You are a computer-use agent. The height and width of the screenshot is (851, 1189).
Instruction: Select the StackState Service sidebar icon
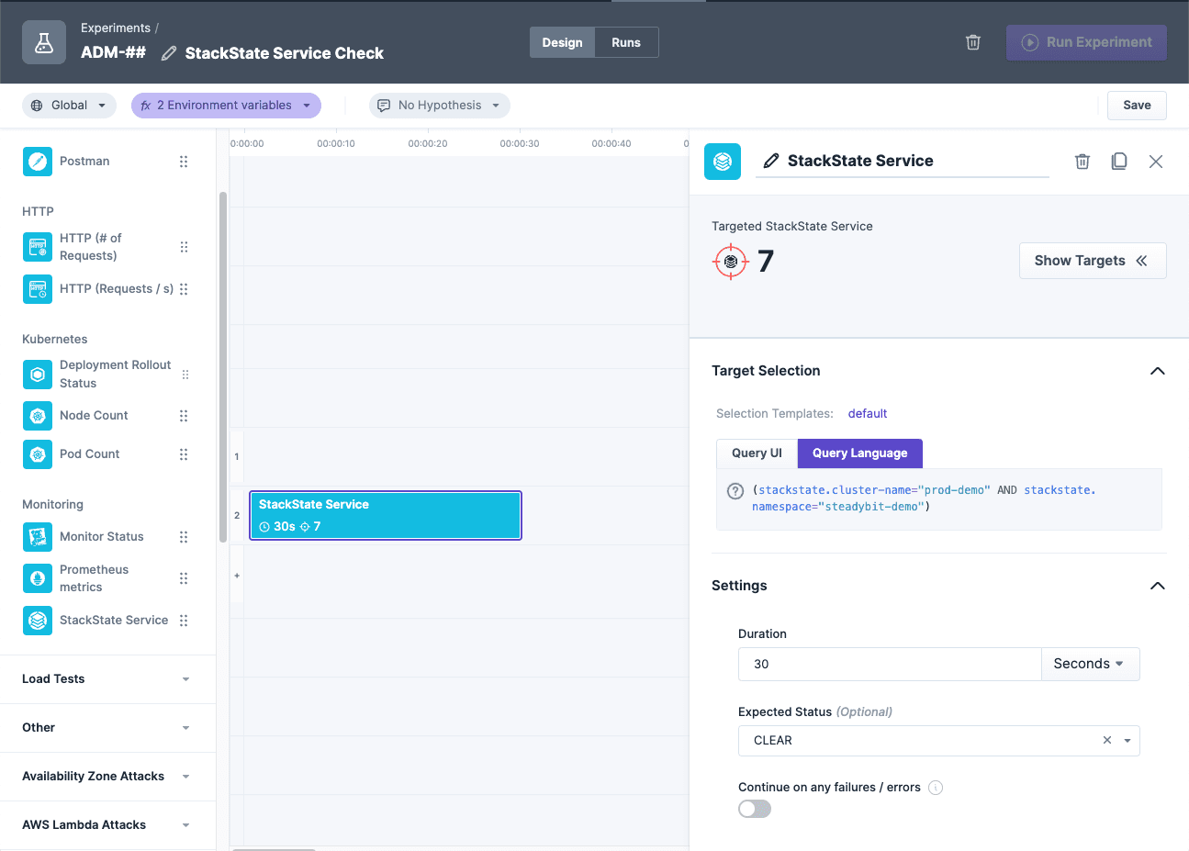coord(37,621)
